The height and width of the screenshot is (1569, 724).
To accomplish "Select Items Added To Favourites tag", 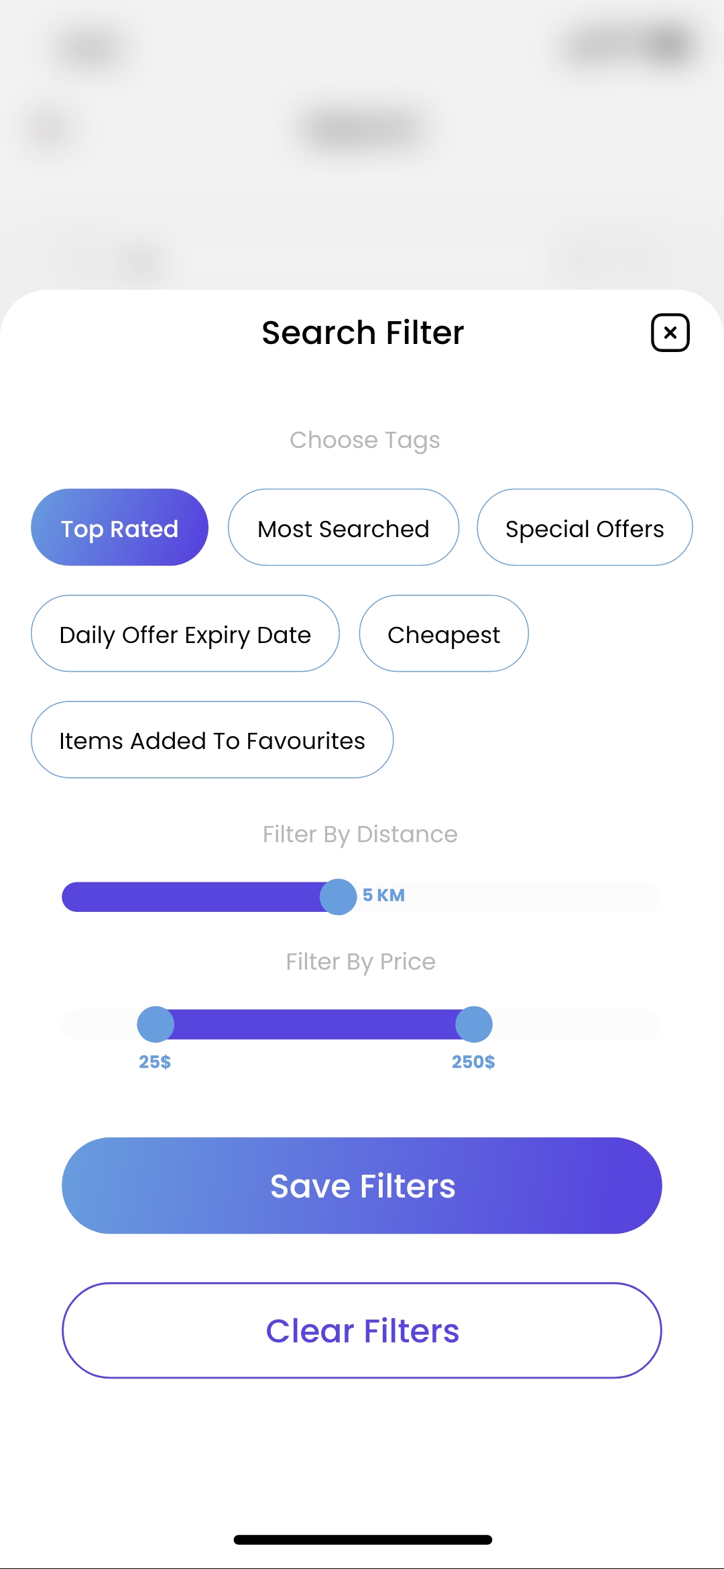I will coord(212,740).
